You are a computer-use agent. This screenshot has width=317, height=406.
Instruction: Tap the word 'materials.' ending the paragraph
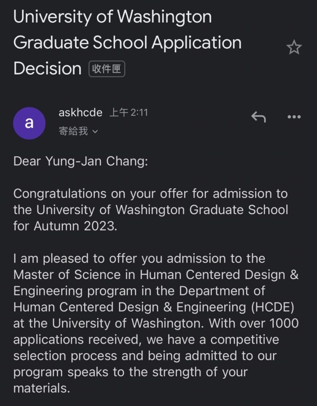click(x=42, y=389)
